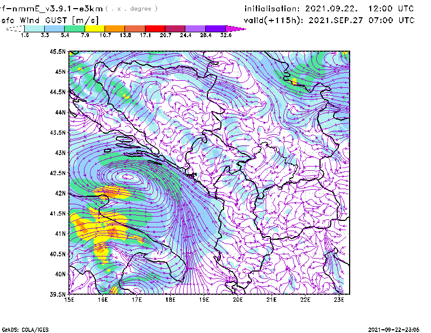Select the violet 28.4–32.6 legend swatch
This screenshot has width=431, height=333.
click(215, 29)
